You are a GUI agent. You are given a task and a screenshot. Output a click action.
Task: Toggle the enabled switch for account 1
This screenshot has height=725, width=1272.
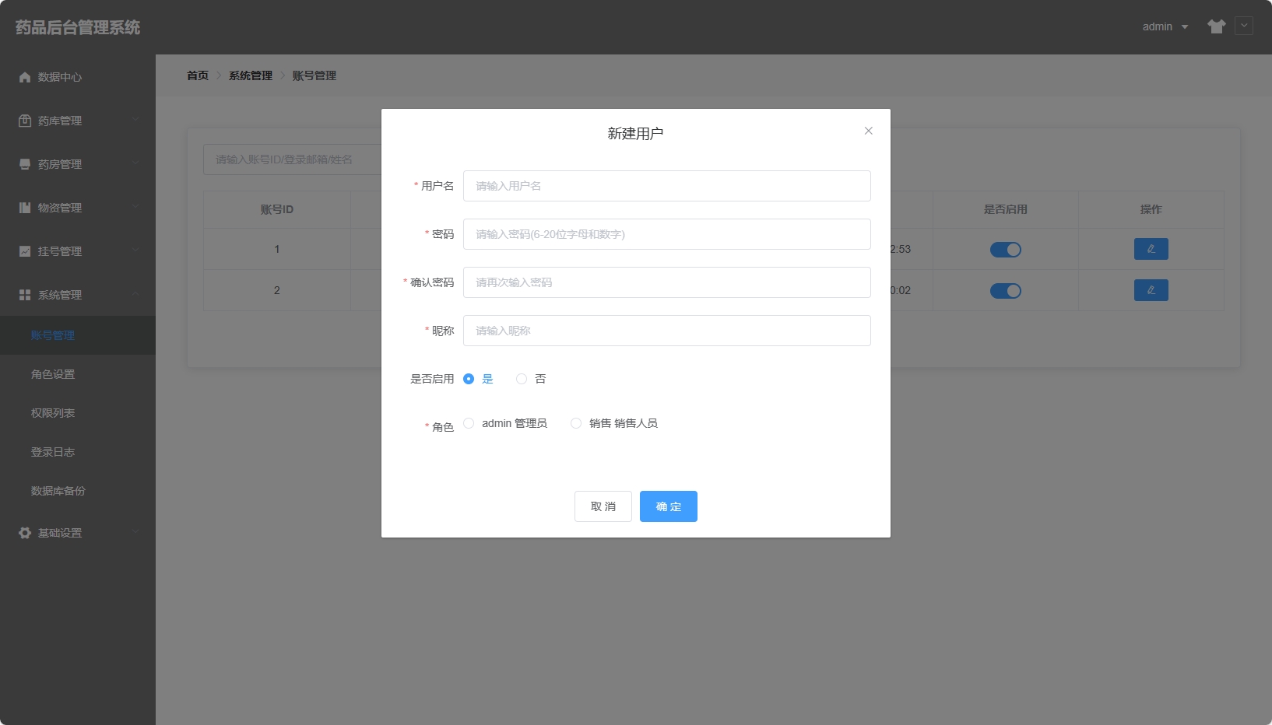[1006, 250]
